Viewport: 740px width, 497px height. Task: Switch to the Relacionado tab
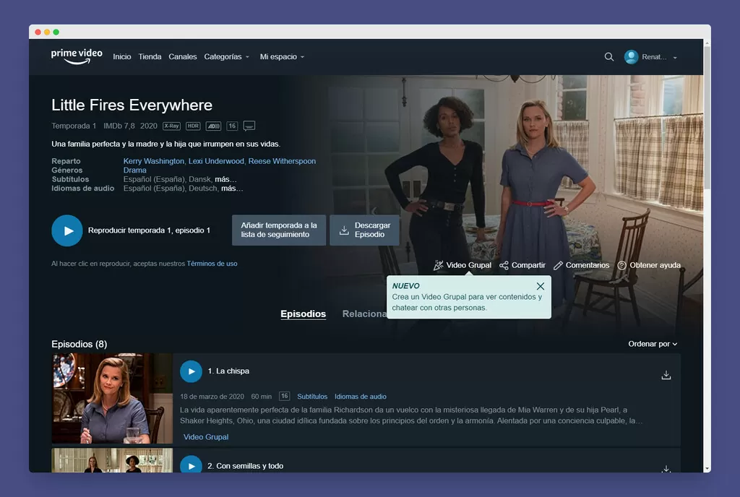coord(364,314)
